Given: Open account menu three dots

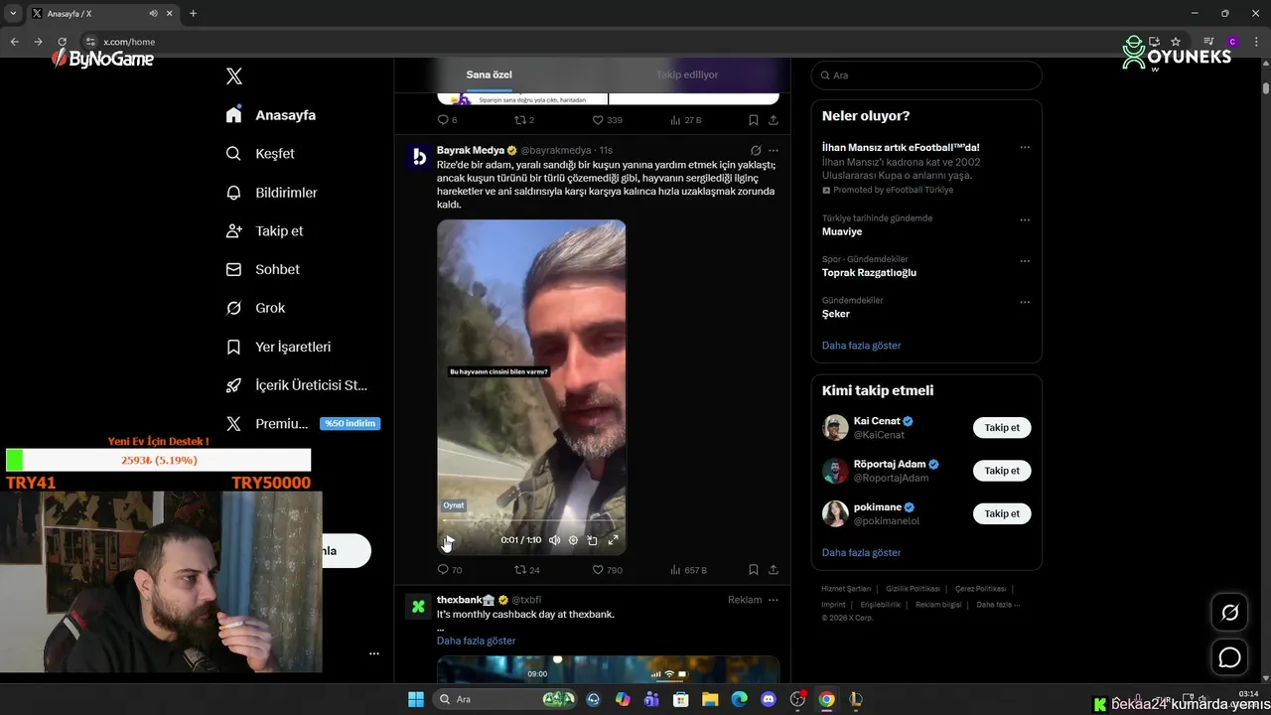Looking at the screenshot, I should (374, 653).
